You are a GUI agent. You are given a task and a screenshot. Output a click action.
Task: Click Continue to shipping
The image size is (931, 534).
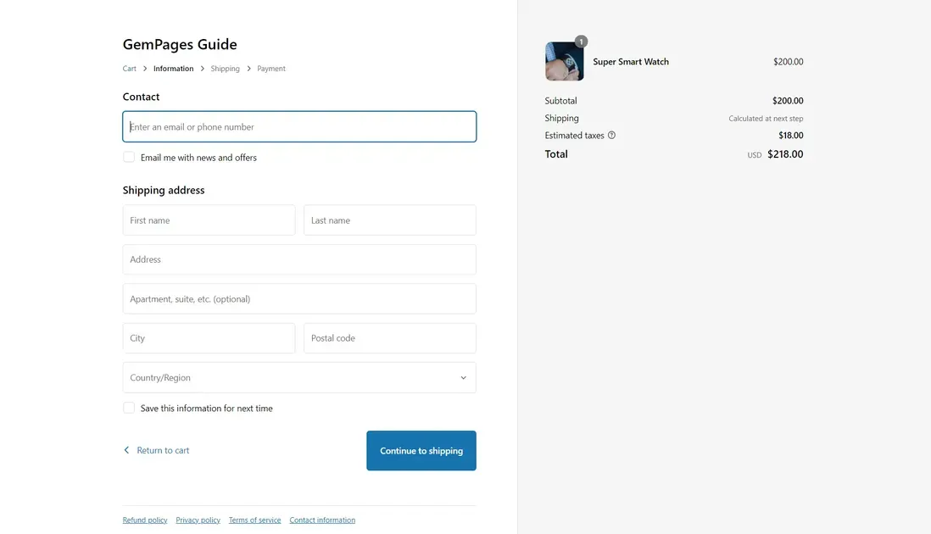coord(421,450)
